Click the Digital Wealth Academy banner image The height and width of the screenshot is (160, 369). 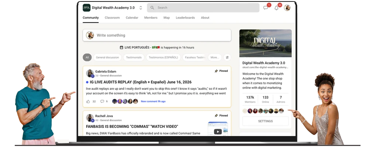[265, 43]
